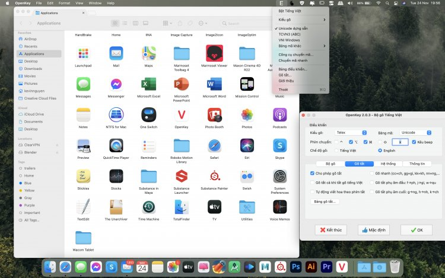This screenshot has height=278, width=445.
Task: Switch Finder to icon view
Action: pos(115,23)
